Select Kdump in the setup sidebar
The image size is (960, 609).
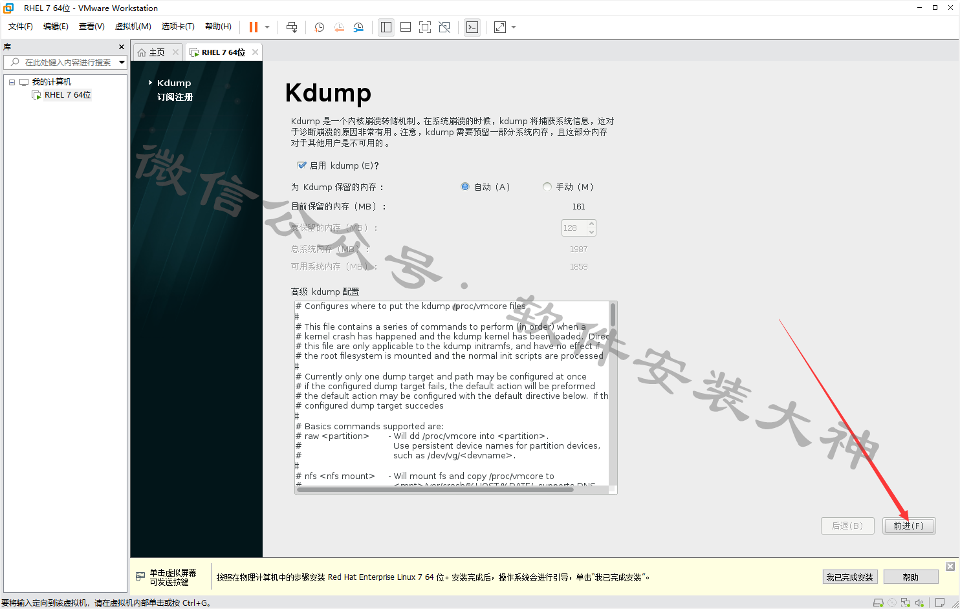click(x=174, y=83)
